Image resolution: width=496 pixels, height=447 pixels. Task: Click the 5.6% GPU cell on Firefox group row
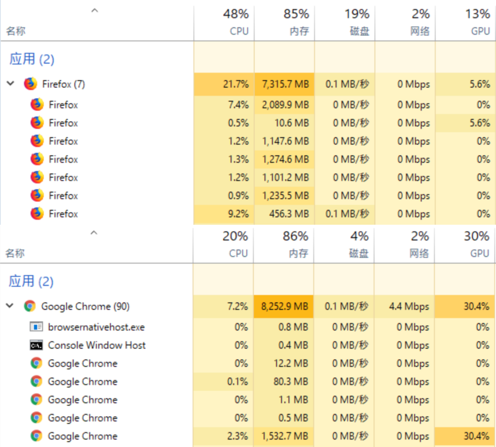(x=465, y=84)
